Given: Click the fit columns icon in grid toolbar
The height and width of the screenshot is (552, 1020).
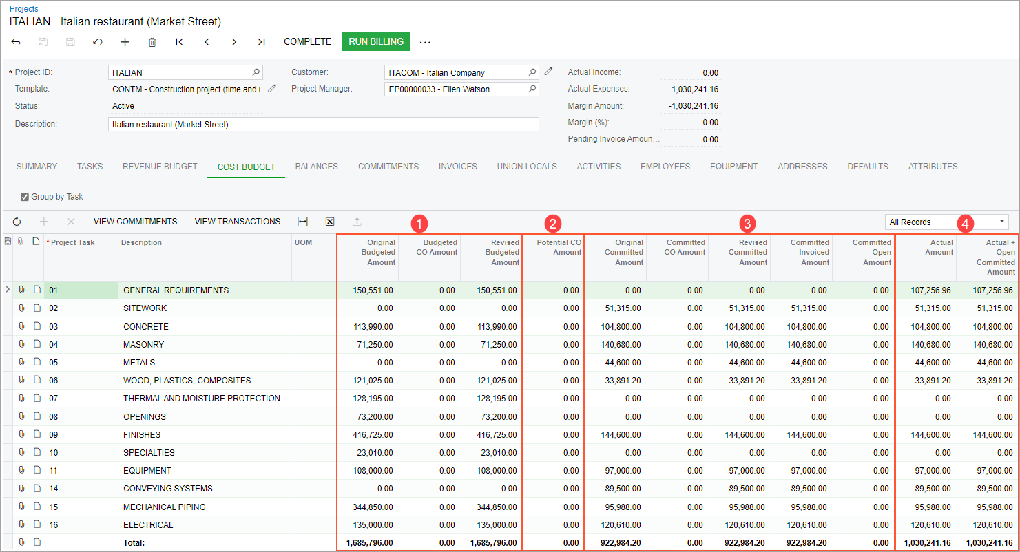Looking at the screenshot, I should click(x=302, y=222).
